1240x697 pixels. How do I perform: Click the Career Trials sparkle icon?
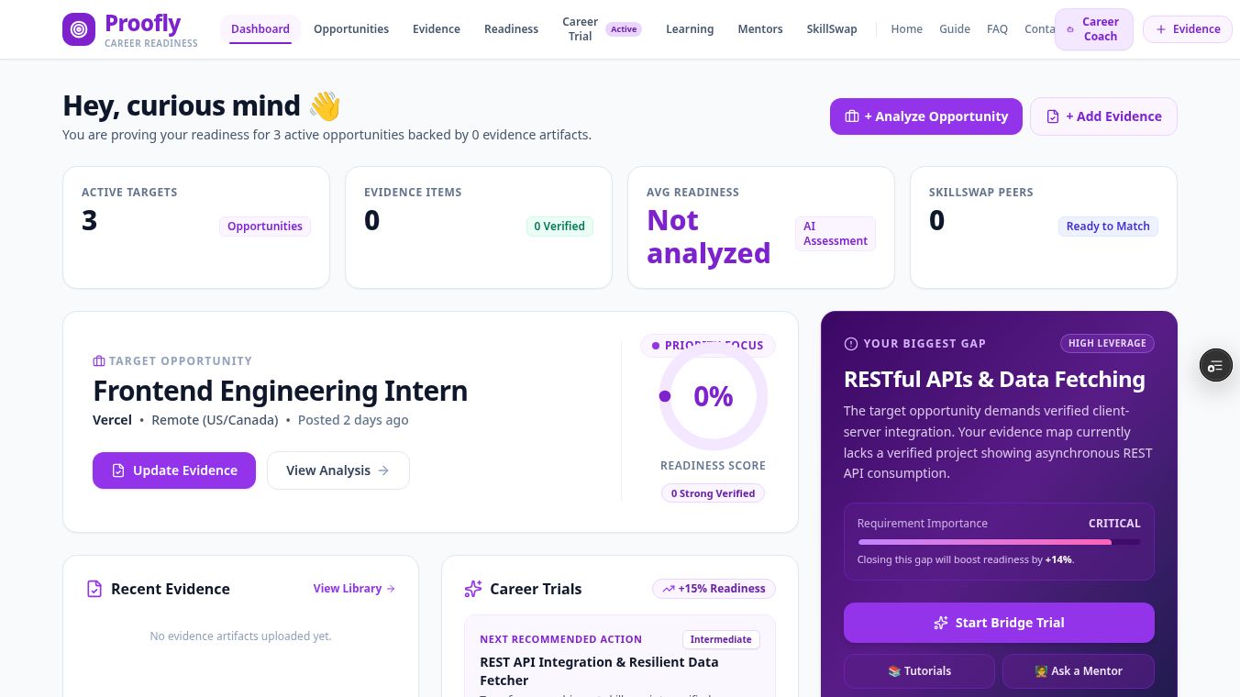click(x=473, y=589)
